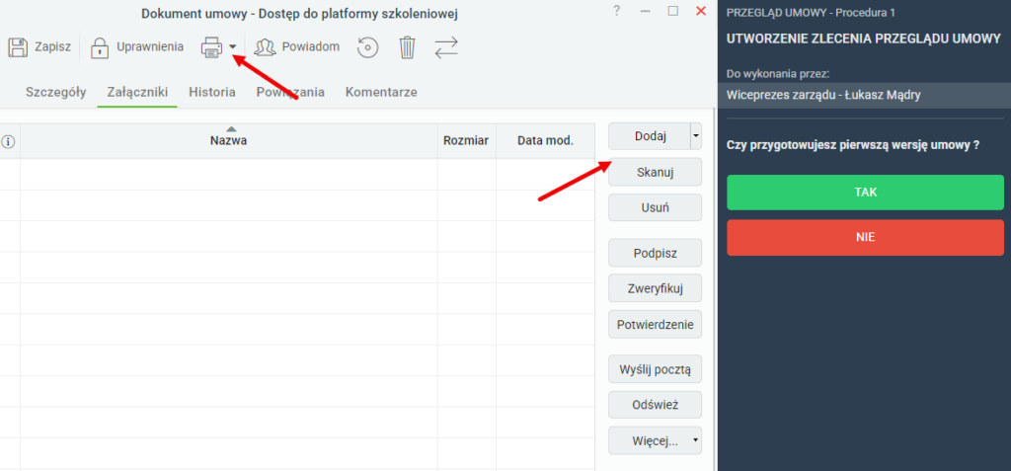Click 'PRZEGLĄD UMOWY - Procedura 1' text
This screenshot has height=471, width=1011.
click(811, 12)
